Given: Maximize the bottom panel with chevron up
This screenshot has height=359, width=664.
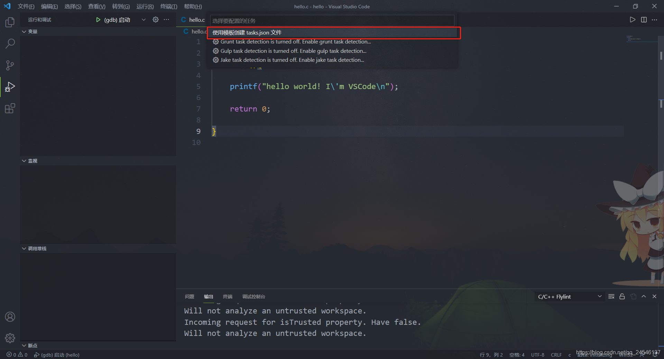Looking at the screenshot, I should click(644, 297).
